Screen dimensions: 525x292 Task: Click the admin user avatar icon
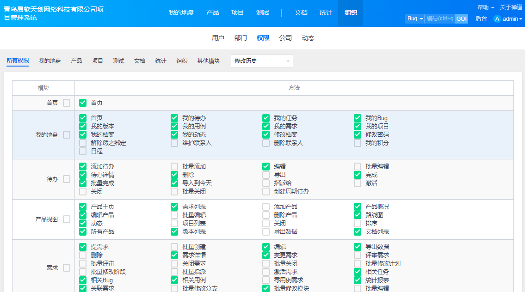click(x=497, y=19)
